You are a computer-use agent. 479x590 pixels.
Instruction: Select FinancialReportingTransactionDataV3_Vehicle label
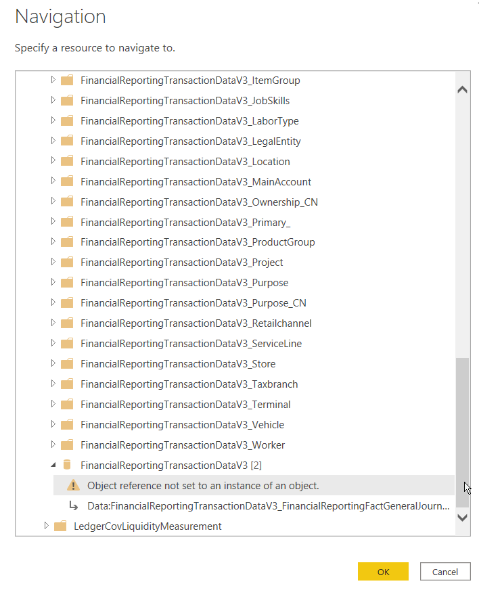[x=183, y=425]
